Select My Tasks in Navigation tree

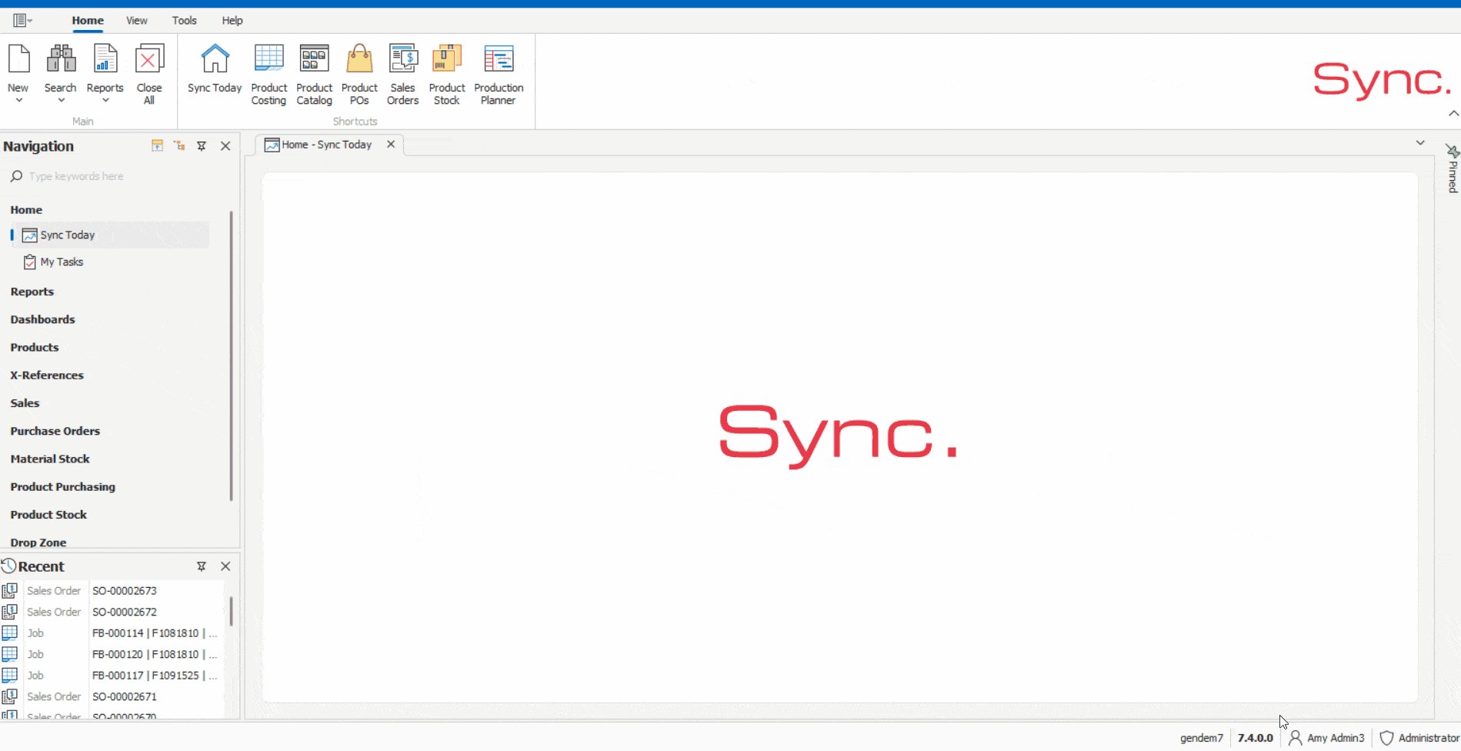(x=62, y=262)
